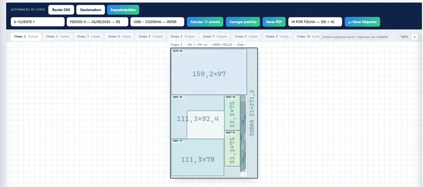The height and width of the screenshot is (187, 423).
Task: Select piece 1287-15 sized 33,3×75
Action: point(232,149)
